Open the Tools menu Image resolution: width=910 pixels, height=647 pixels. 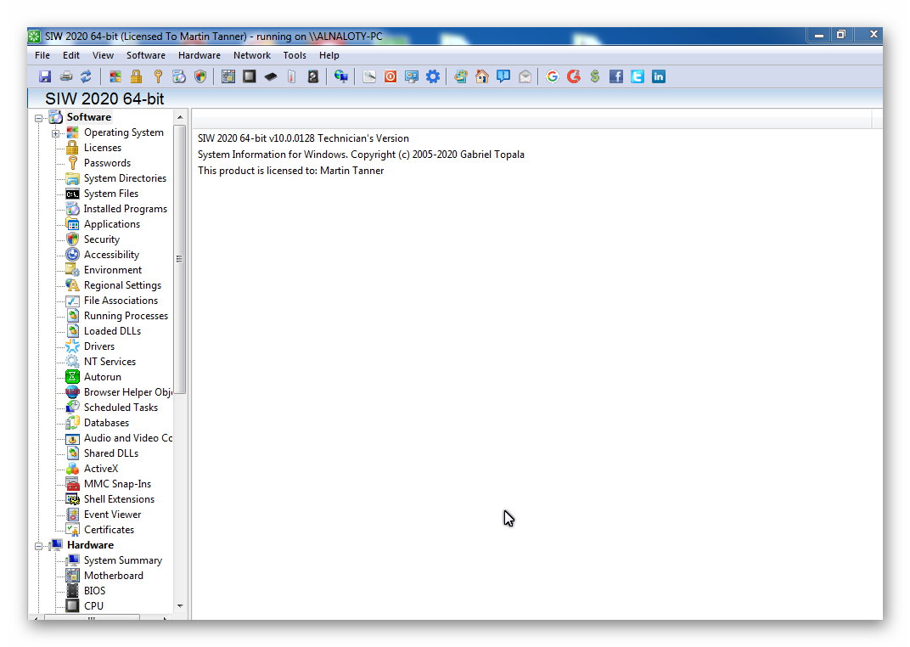coord(295,55)
